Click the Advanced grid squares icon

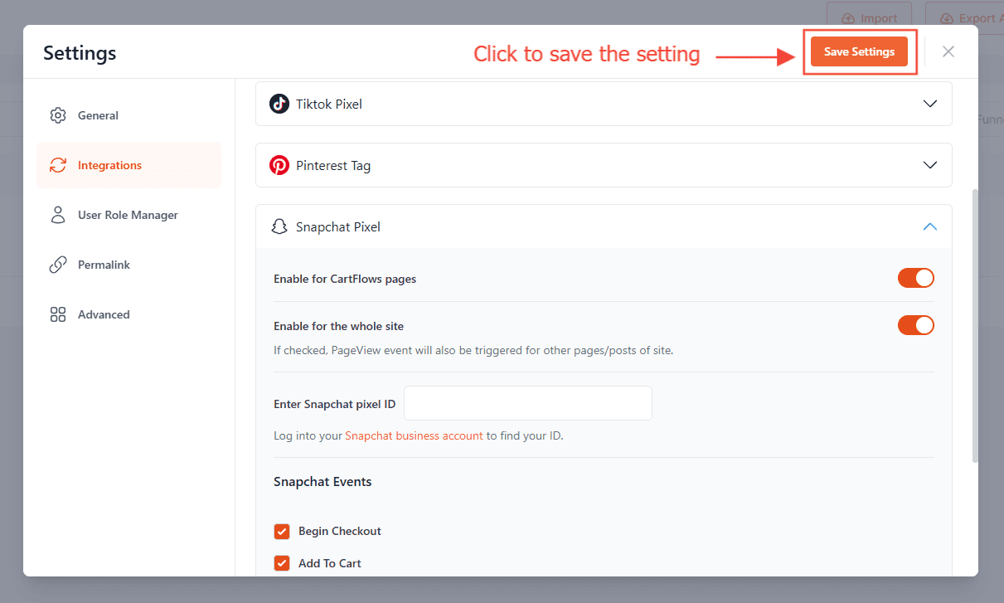pyautogui.click(x=58, y=314)
